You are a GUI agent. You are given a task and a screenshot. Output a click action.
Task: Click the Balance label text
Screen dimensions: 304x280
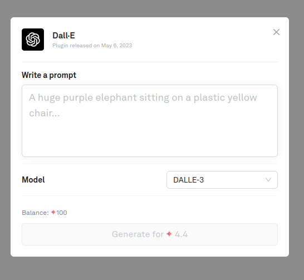coord(35,213)
